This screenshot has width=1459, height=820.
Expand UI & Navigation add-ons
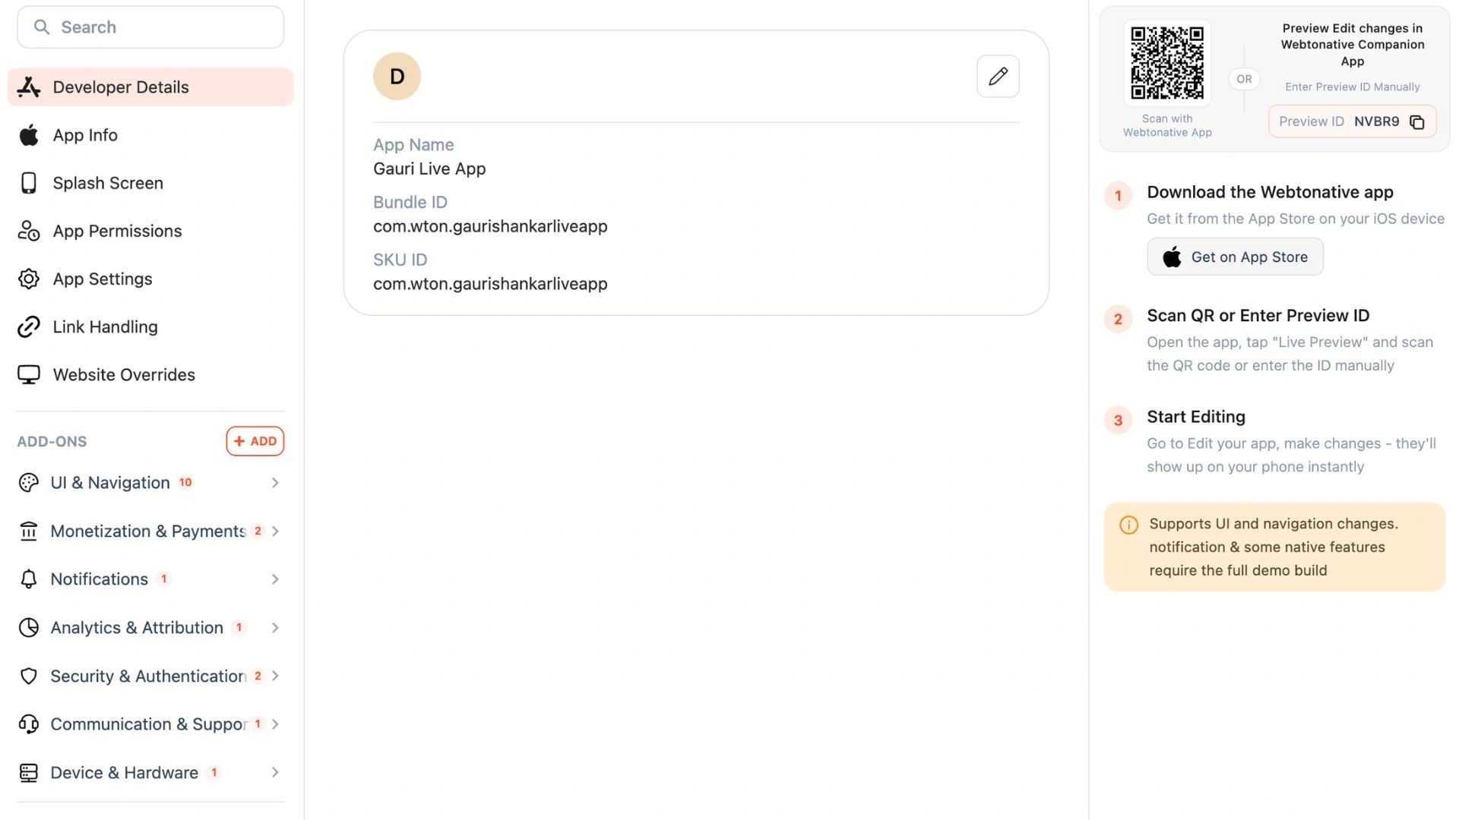150,483
